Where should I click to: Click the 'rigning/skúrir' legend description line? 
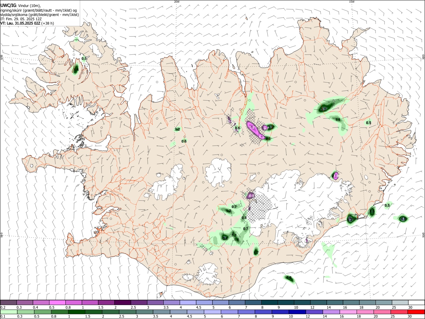pyautogui.click(x=39, y=10)
